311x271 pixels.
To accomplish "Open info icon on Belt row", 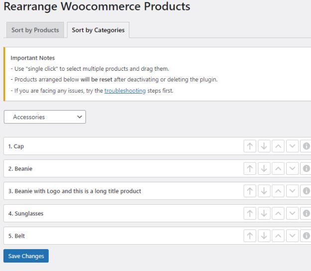I will 306,236.
